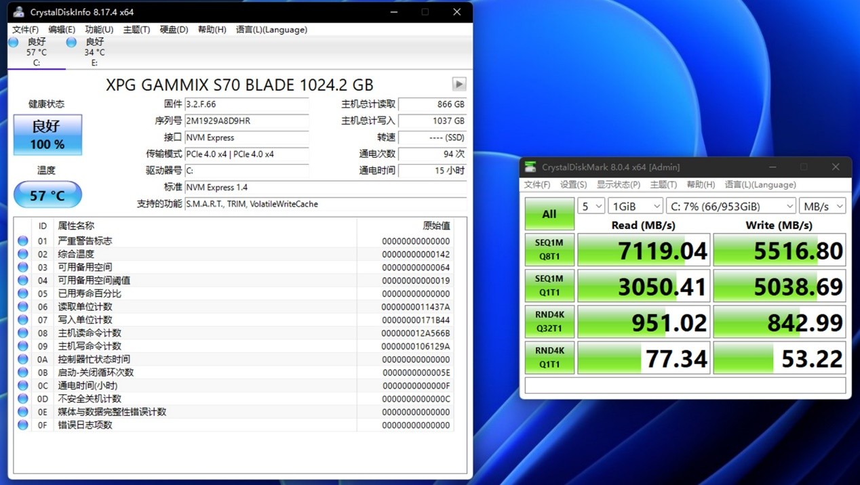Click the status orb for 严重警告标志

(x=23, y=240)
